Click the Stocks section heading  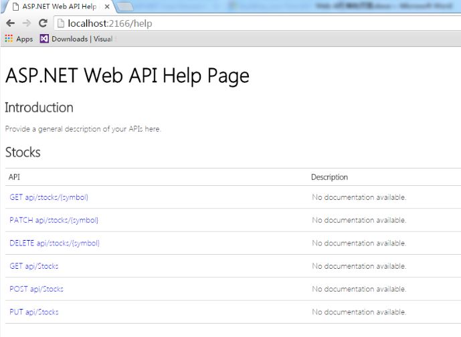23,152
